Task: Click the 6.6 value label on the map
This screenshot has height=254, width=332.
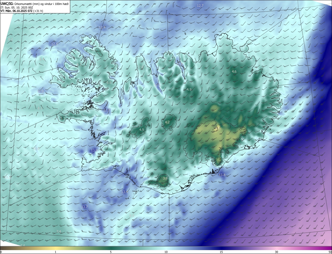Action: click(x=109, y=82)
